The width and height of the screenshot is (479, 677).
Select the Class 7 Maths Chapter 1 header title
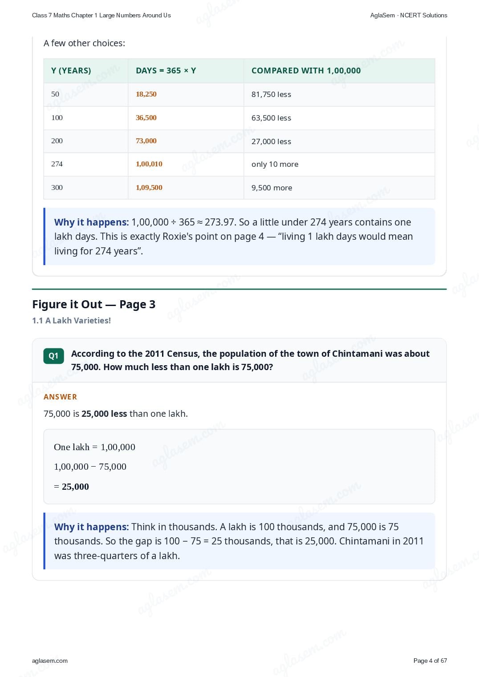click(101, 15)
